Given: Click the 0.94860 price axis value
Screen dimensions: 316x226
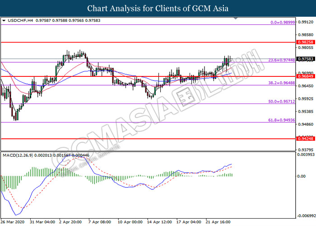Looking at the screenshot, I should pos(306,124).
